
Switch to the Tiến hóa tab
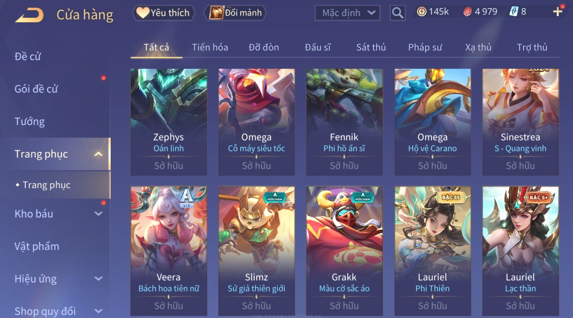210,47
